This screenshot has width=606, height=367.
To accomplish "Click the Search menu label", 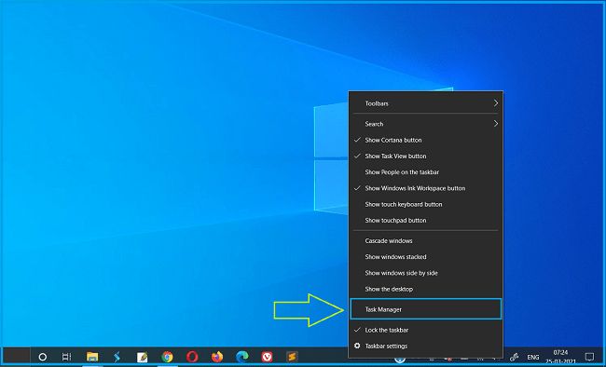I will coord(374,124).
